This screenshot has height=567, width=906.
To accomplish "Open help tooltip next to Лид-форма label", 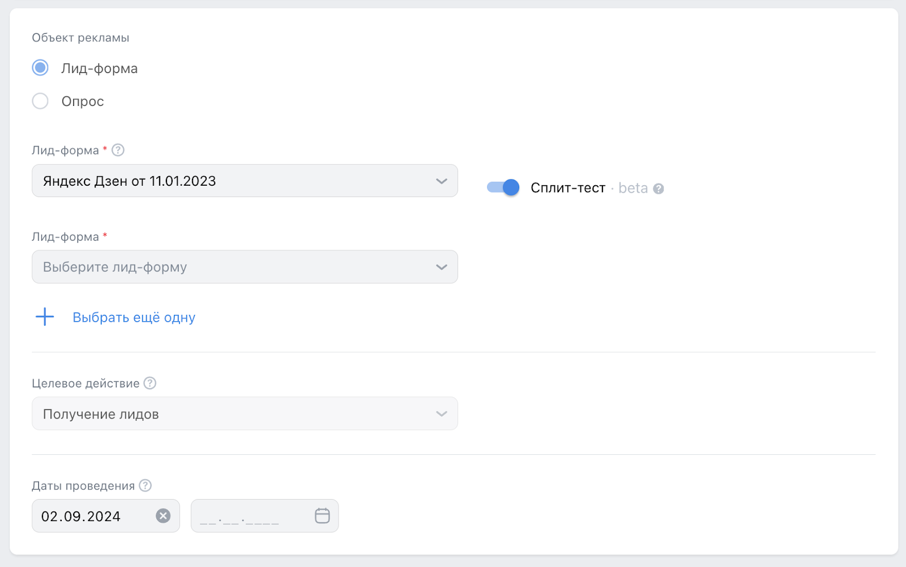I will 118,150.
